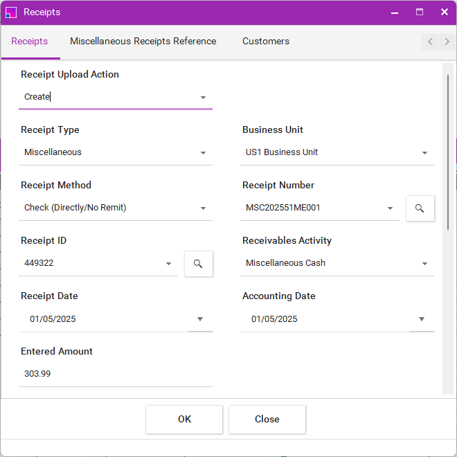Switch to Miscellaneous Receipts Reference tab
This screenshot has height=457, width=457.
(x=143, y=41)
